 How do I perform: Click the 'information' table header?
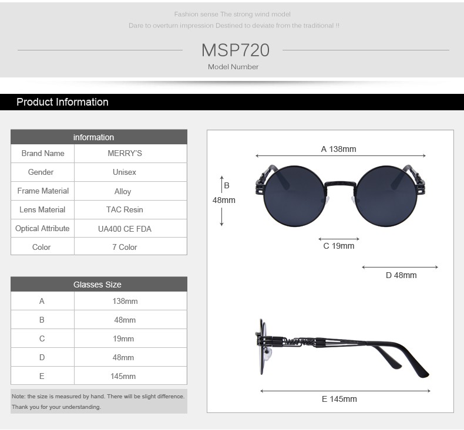click(99, 137)
